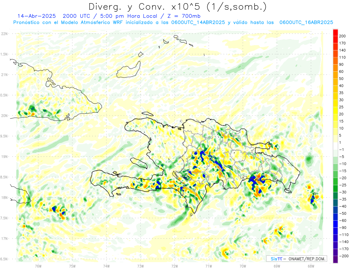
Task: Click the '-90' value on the color scale
Action: coord(343,228)
